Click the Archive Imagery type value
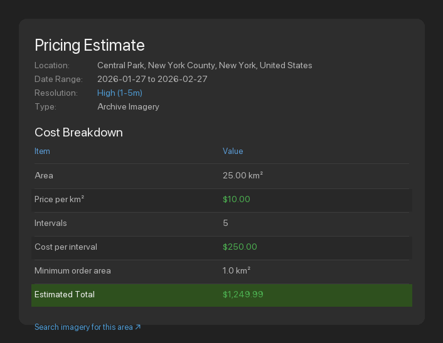 128,106
